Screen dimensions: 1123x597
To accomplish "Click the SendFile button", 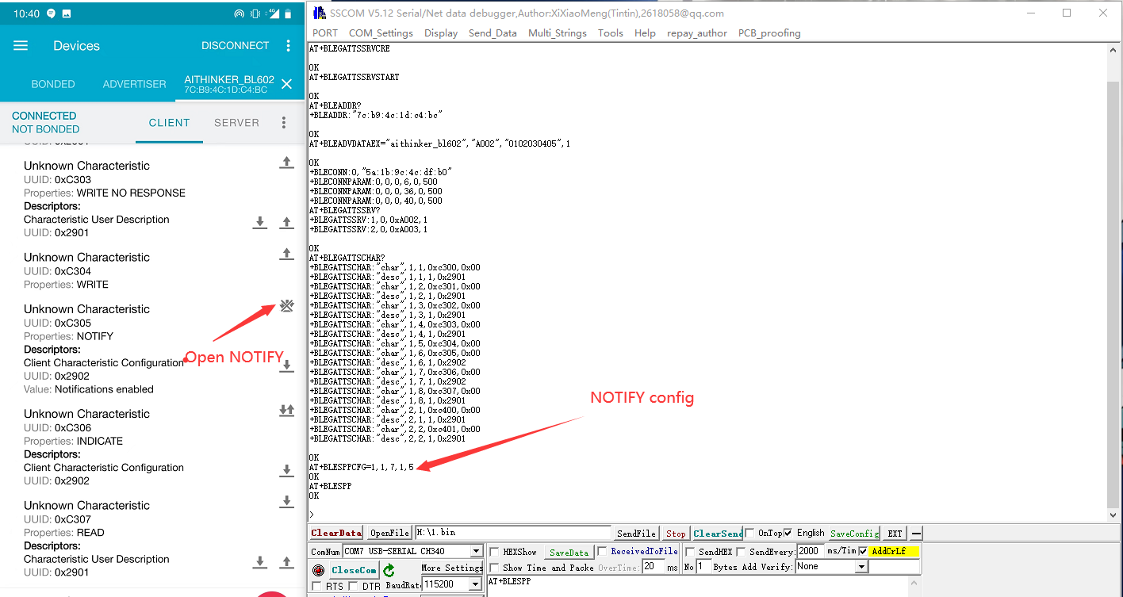I will pos(636,534).
